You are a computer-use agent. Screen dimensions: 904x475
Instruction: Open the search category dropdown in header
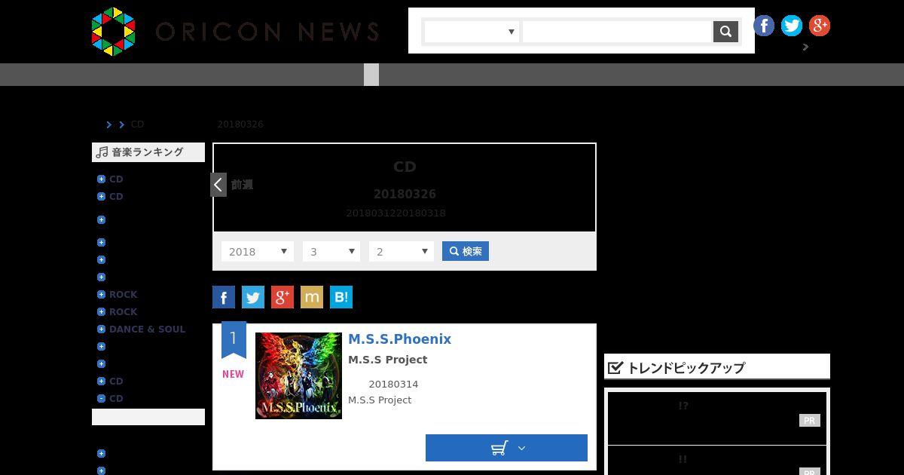coord(472,32)
